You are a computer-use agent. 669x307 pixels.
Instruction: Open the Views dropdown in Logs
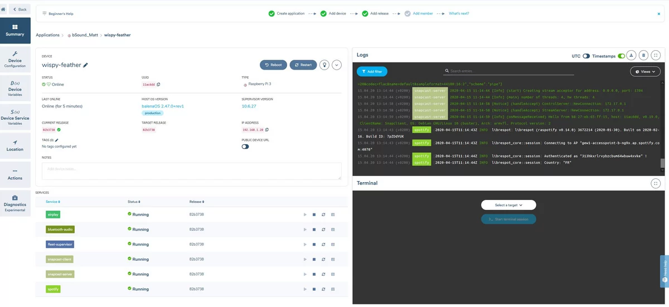coord(646,72)
